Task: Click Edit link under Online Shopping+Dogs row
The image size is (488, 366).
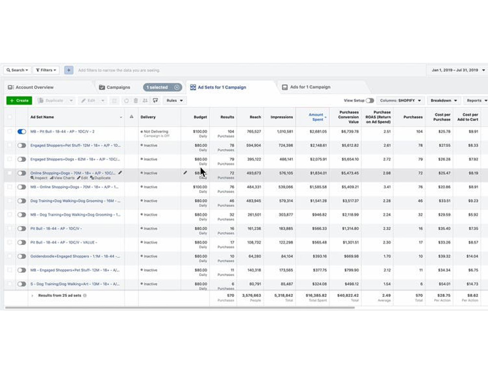Action: [x=82, y=178]
